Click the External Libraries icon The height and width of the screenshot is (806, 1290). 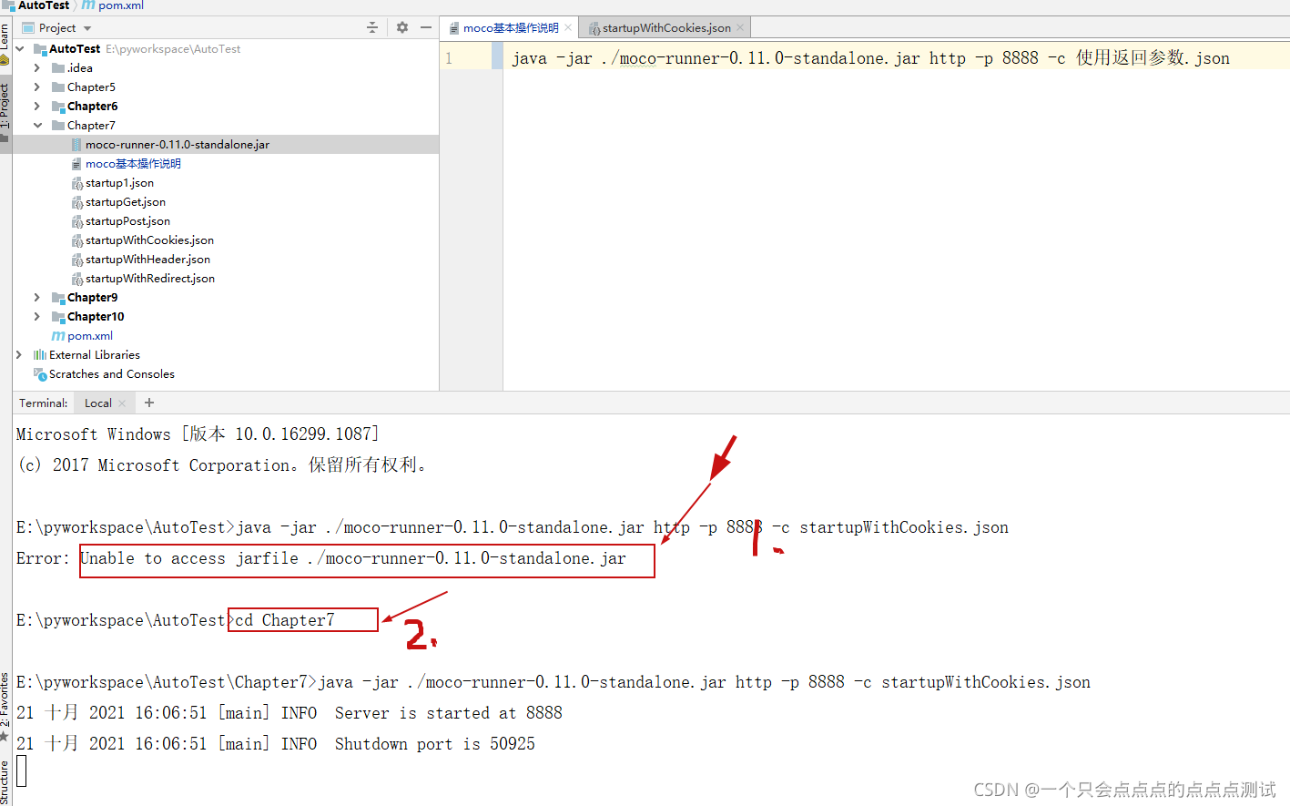click(40, 354)
